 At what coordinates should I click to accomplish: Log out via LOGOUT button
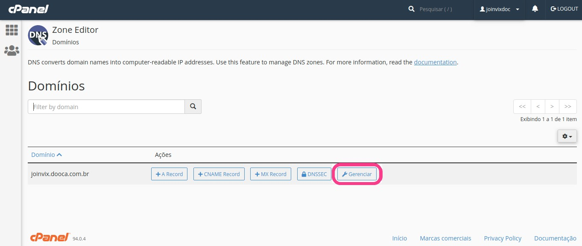tap(564, 9)
